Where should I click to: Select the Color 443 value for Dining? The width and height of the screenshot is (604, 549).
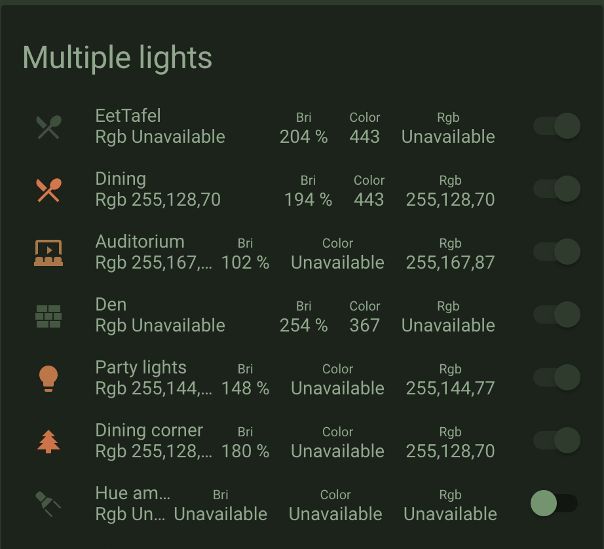point(369,200)
